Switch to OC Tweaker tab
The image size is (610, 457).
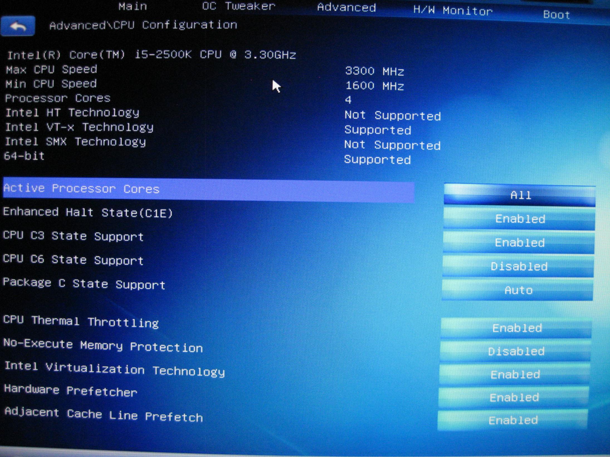pyautogui.click(x=239, y=6)
